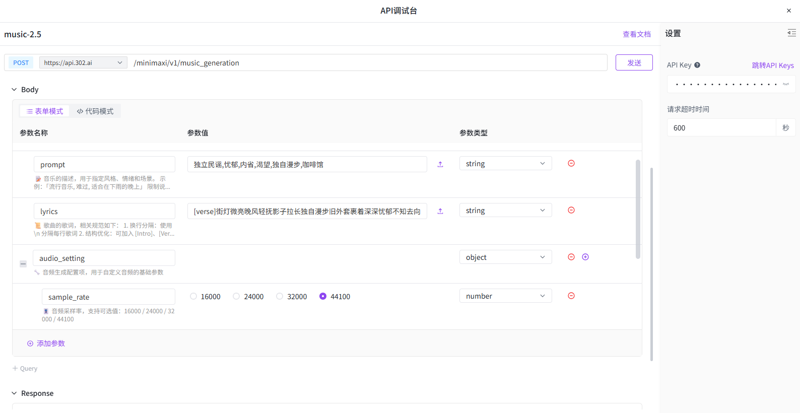
Task: Click the request timeout 600 field
Action: [x=721, y=127]
